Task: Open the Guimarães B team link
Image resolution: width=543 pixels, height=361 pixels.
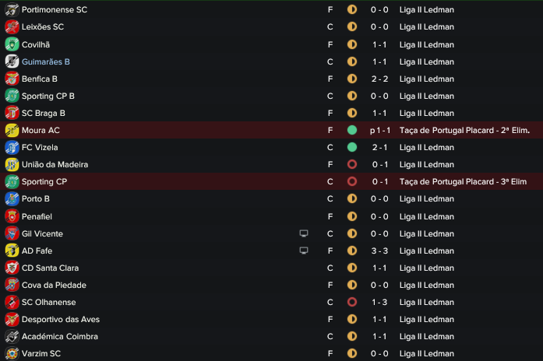Action: [x=46, y=62]
